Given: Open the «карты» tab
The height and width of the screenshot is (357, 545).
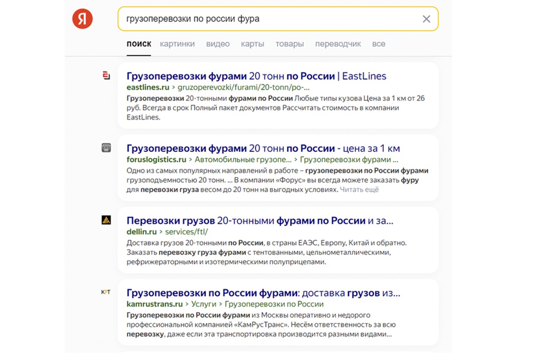Looking at the screenshot, I should tap(252, 44).
